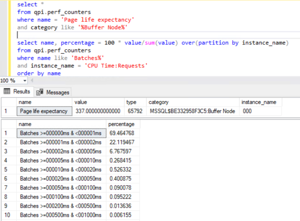Click the Results grid icon
Viewport: 300px width, 221px height.
[x=7, y=91]
